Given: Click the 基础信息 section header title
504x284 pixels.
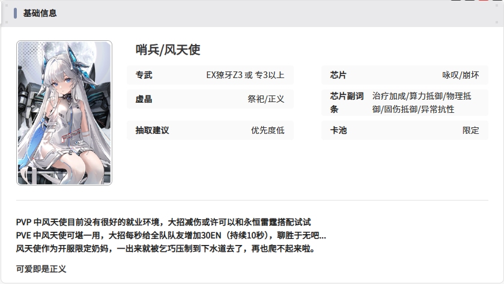Looking at the screenshot, I should [40, 13].
